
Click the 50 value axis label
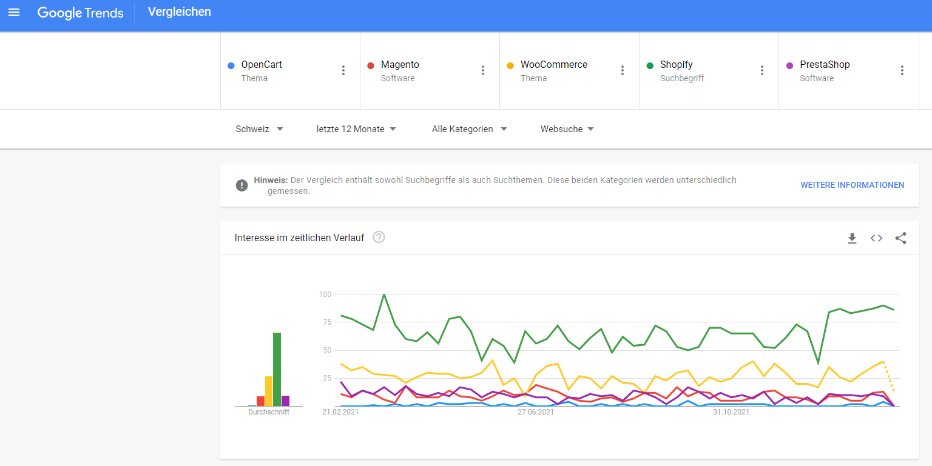point(327,350)
